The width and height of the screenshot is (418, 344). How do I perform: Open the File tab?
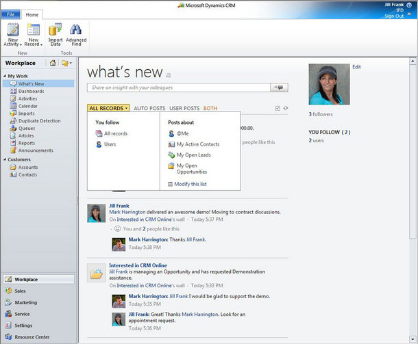tap(11, 14)
